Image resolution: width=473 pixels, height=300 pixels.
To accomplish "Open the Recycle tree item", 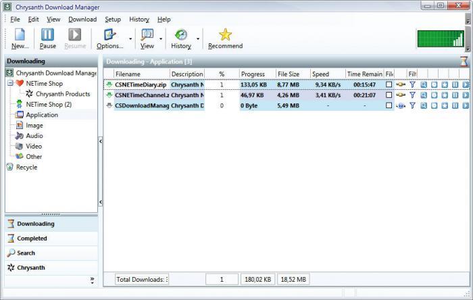I will 26,168.
